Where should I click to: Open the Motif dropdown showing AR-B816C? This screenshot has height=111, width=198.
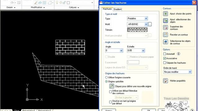click(x=137, y=24)
